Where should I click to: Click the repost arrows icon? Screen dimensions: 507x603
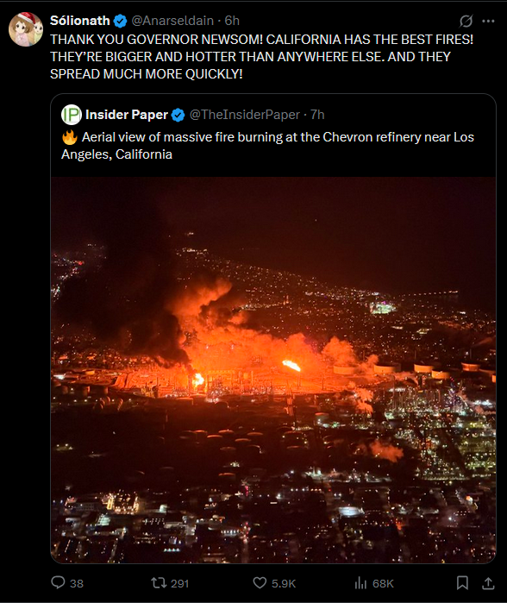pos(159,582)
